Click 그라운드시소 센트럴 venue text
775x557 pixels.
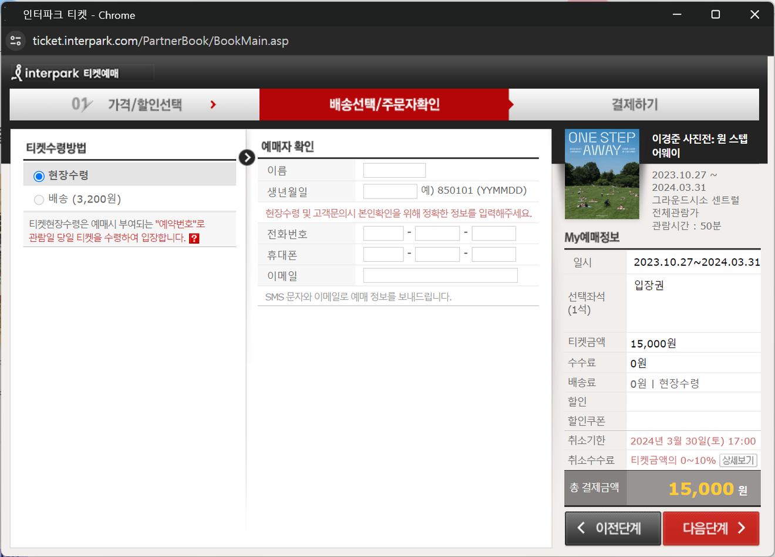[695, 200]
